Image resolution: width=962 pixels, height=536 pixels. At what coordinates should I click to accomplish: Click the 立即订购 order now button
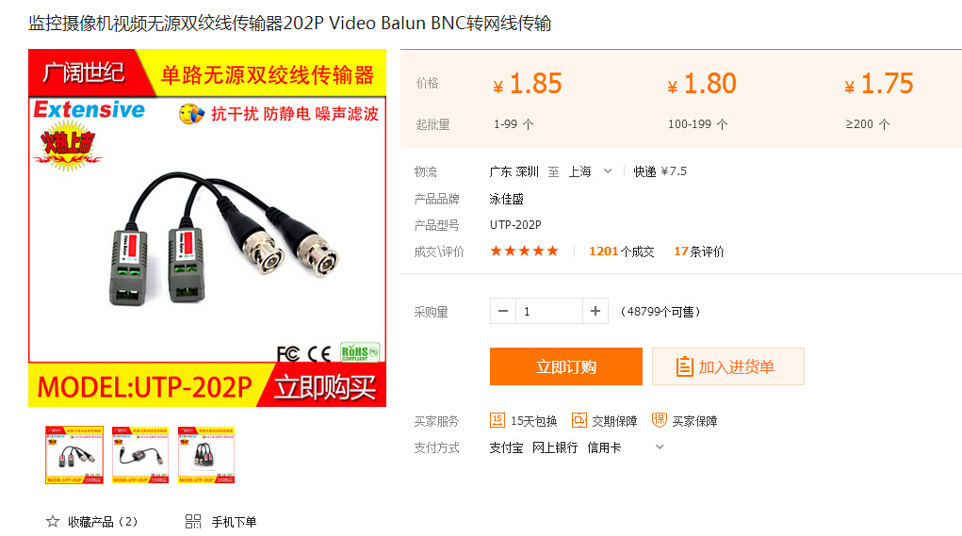[x=566, y=366]
